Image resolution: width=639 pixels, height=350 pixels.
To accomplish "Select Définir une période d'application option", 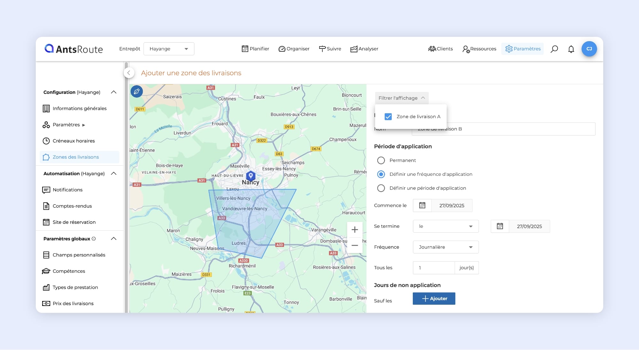I will click(x=381, y=188).
